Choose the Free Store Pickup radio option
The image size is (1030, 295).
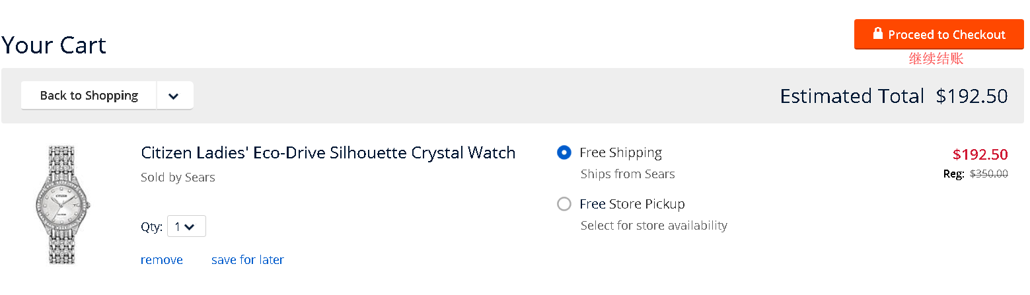564,204
